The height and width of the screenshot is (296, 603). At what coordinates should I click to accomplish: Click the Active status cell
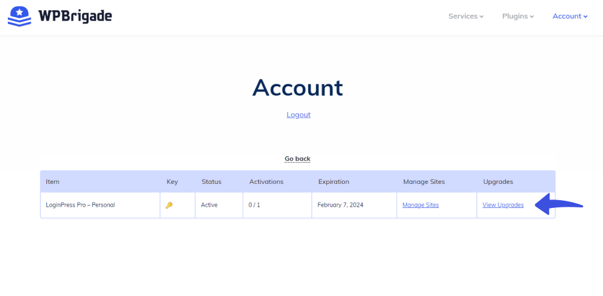pos(219,206)
